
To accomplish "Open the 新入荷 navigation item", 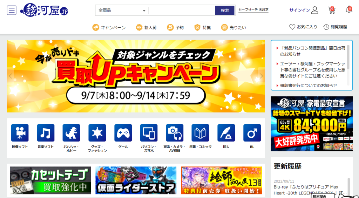I will (146, 27).
